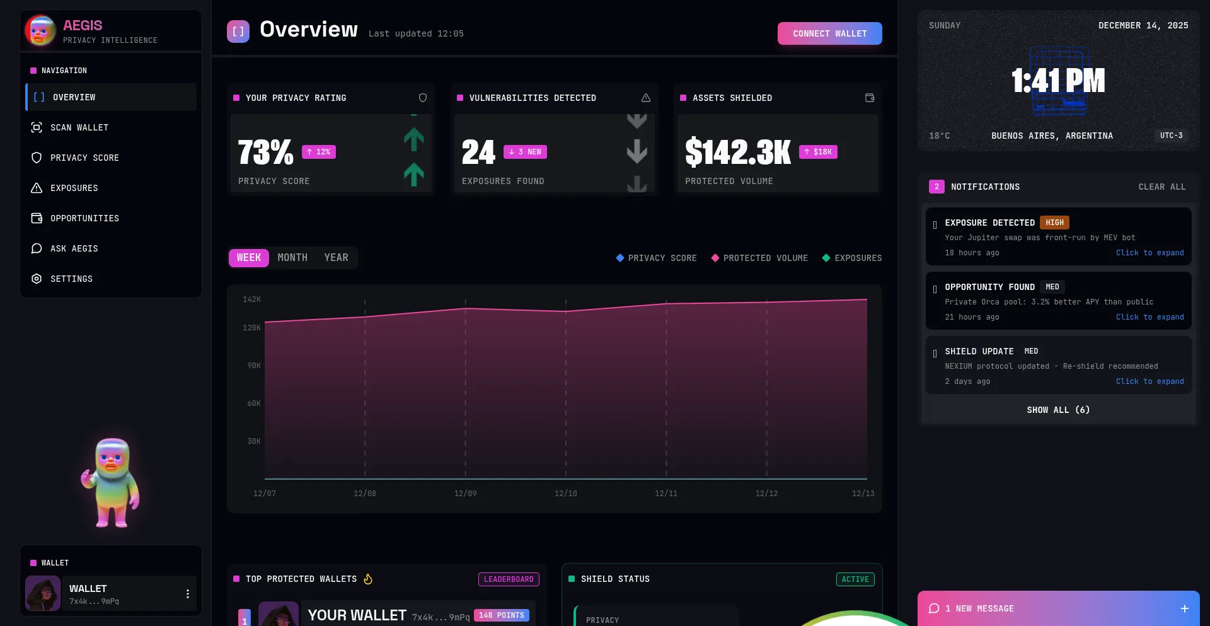
Task: Toggle Exposures series in chart legend
Action: tap(852, 258)
